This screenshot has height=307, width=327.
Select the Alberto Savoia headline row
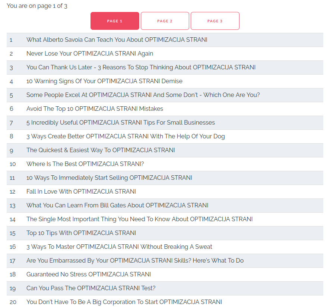[x=117, y=40]
